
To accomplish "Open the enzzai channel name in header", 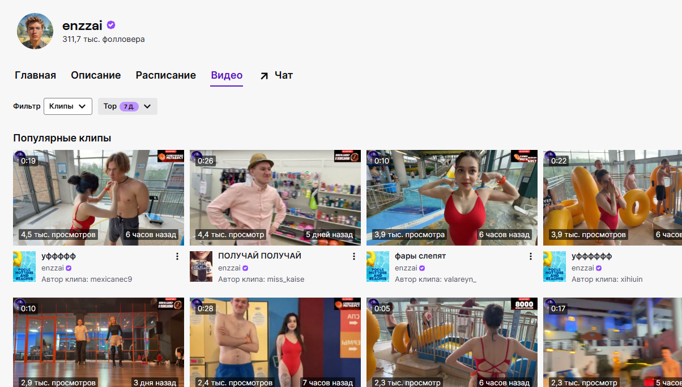I will 82,25.
